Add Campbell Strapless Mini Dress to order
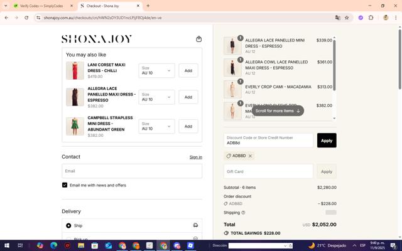The height and width of the screenshot is (251, 402). pyautogui.click(x=188, y=126)
